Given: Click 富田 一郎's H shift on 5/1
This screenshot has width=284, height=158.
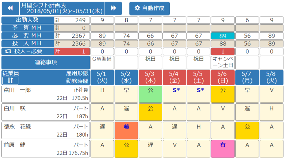Looking at the screenshot, I should point(102,94).
